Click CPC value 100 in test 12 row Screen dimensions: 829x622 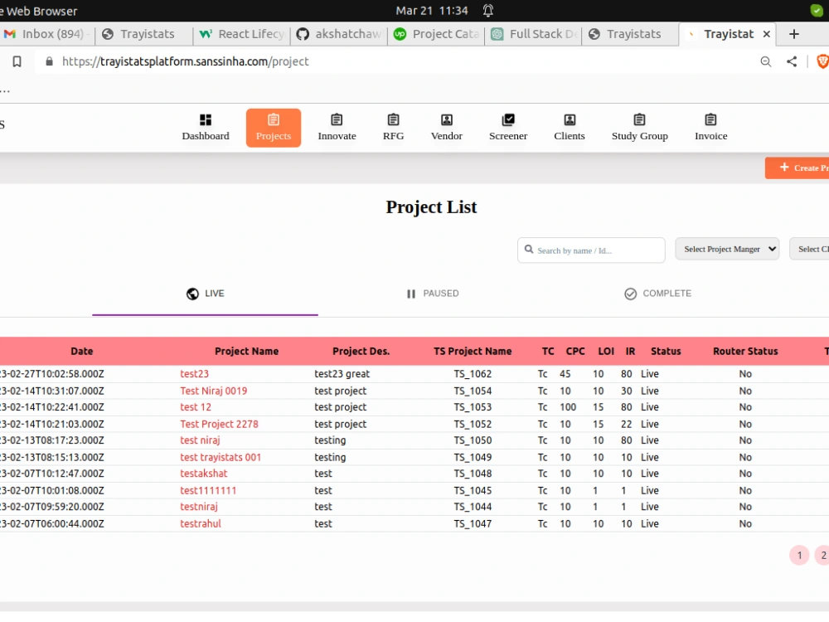click(x=568, y=407)
